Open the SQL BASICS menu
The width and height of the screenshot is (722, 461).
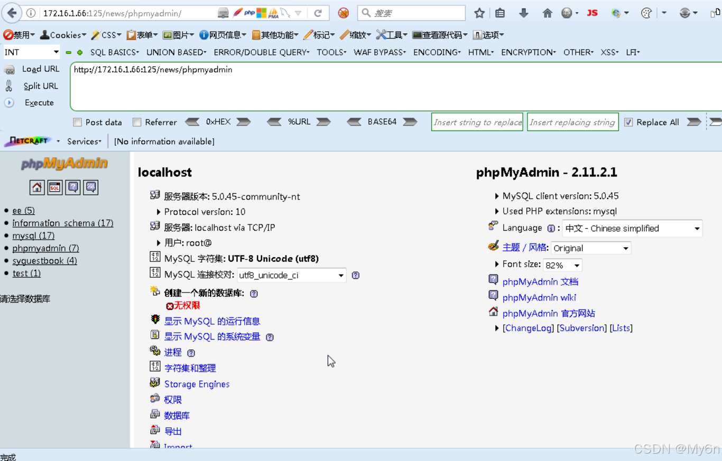[x=115, y=52]
